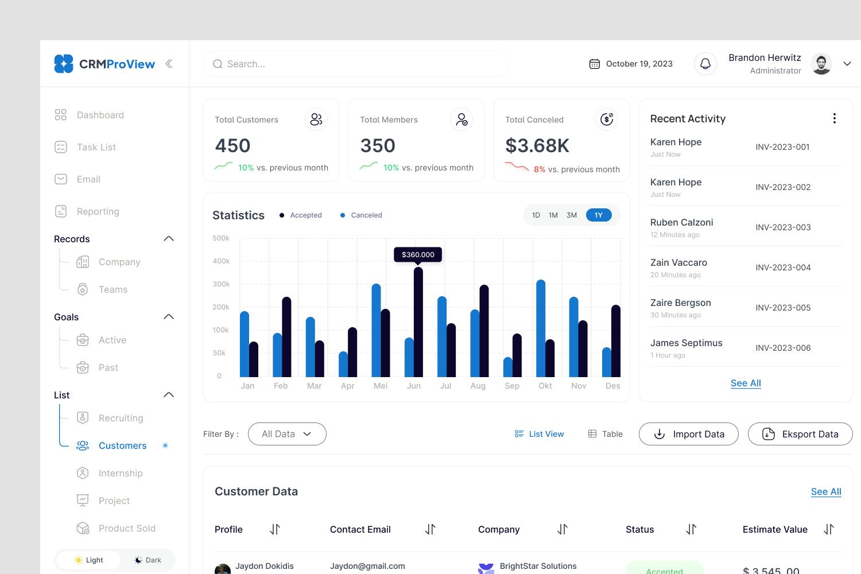The height and width of the screenshot is (574, 861).
Task: Open invoice INV-2023-001
Action: pos(783,147)
